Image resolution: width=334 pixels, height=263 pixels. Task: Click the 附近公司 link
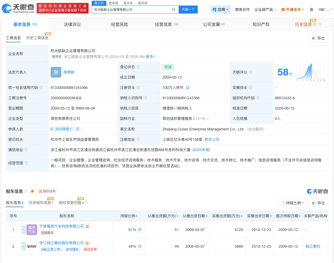[x=212, y=139]
